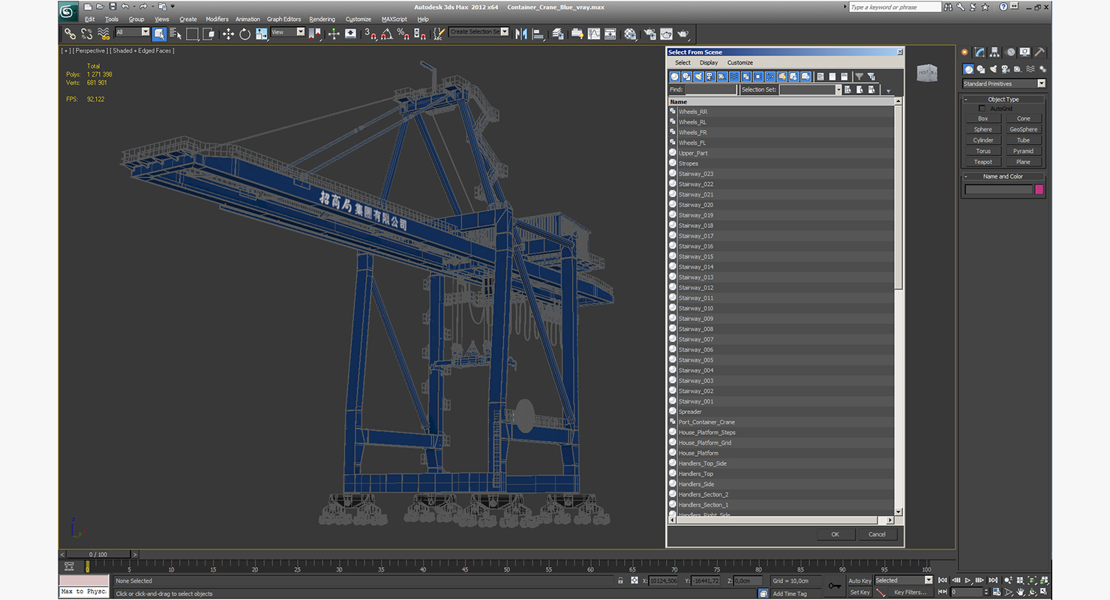This screenshot has width=1110, height=600.
Task: Click the ViewCube in the viewport
Action: pyautogui.click(x=926, y=73)
